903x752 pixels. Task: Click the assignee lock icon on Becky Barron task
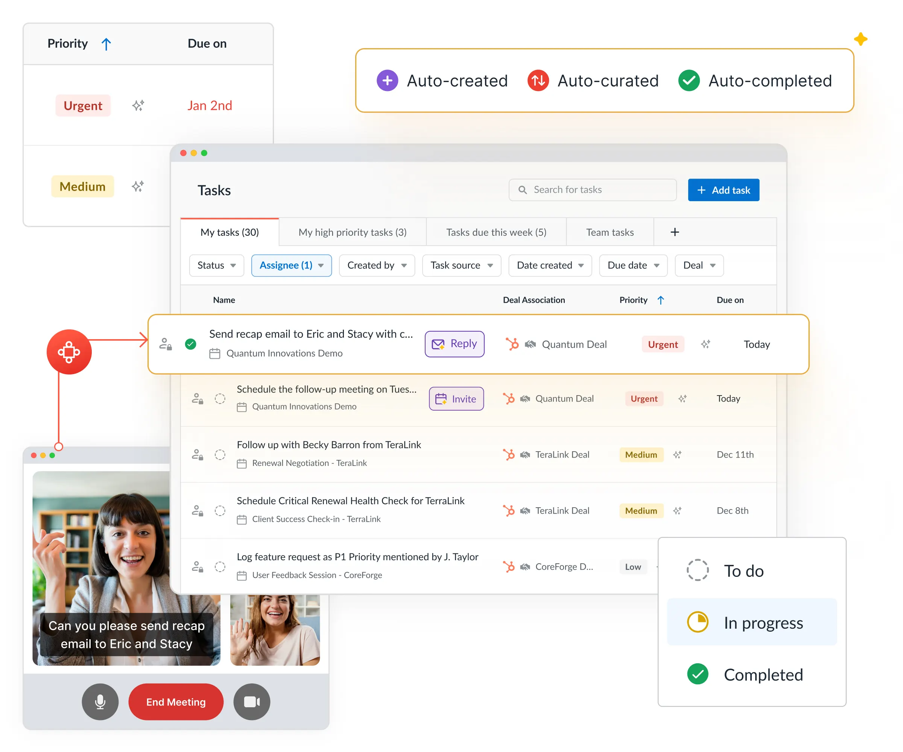198,454
